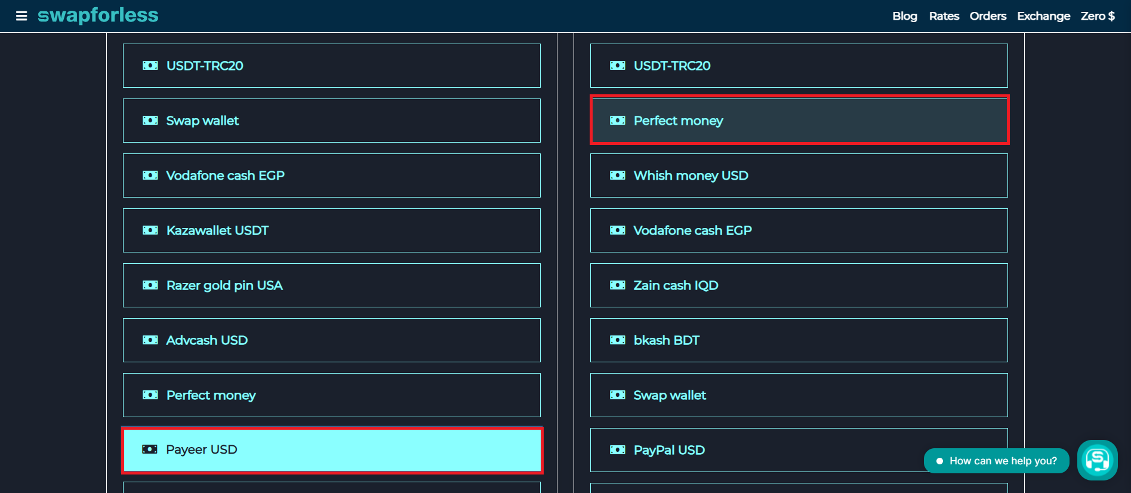Click the banknote icon beside left Perfect money
The image size is (1131, 493).
click(x=150, y=395)
